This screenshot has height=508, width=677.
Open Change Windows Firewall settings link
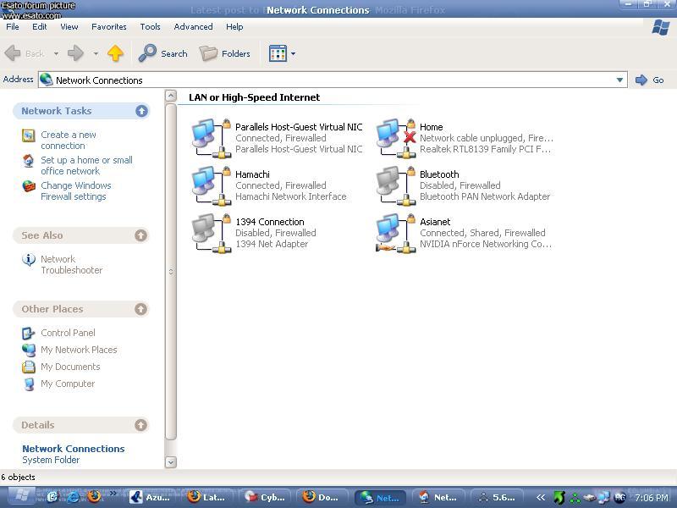pyautogui.click(x=75, y=190)
